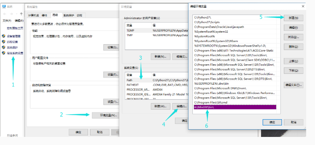Select C:\Program Files\Git\cmd entry
This screenshot has height=145, width=315.
[235, 102]
